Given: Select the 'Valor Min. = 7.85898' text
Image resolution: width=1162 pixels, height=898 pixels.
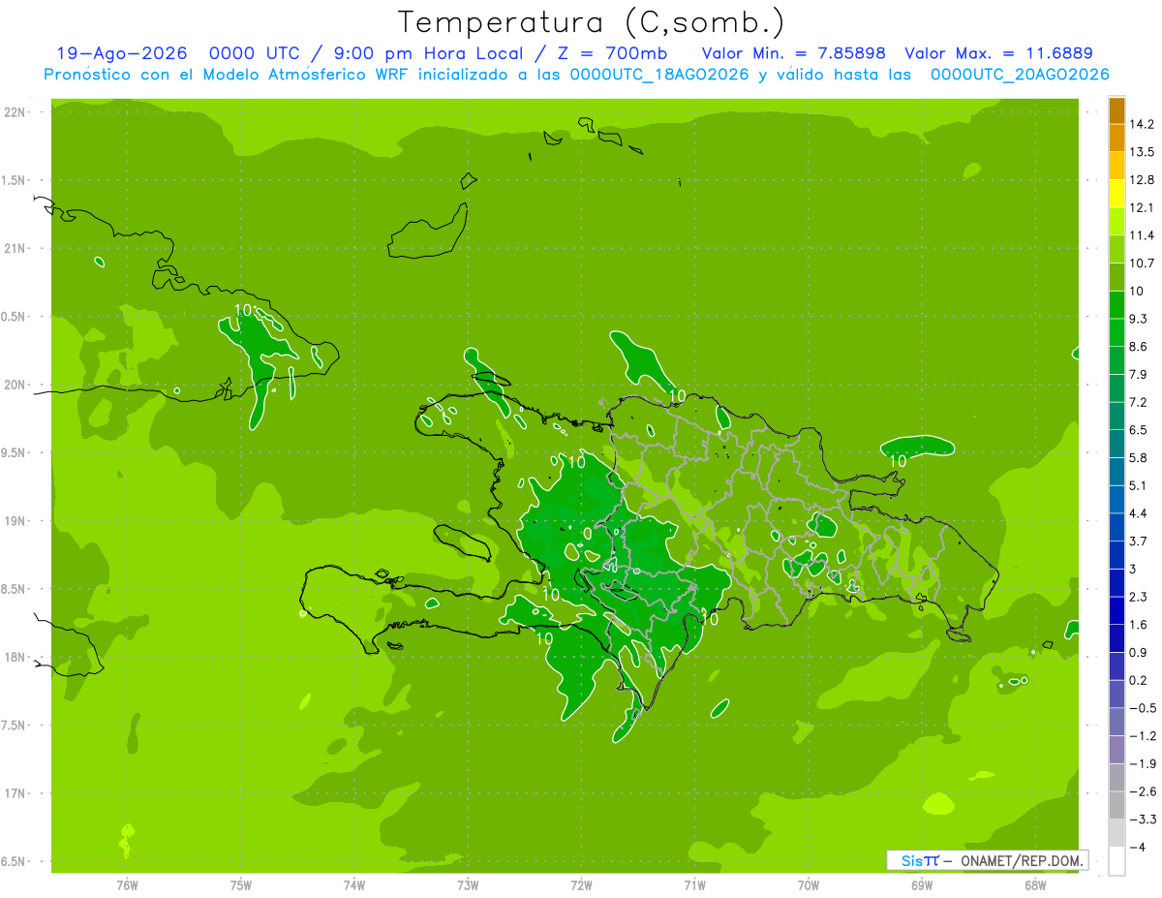Looking at the screenshot, I should click(x=794, y=53).
